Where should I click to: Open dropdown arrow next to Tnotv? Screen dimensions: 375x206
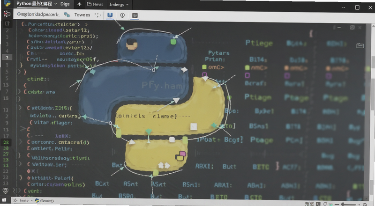31,200
